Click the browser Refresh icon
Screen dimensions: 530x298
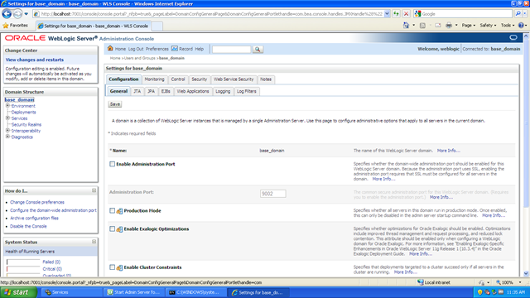click(x=396, y=14)
